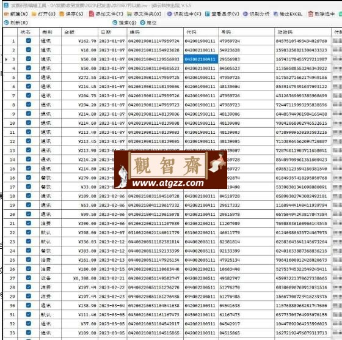
Task: Click the 校验码 column header
Action: coord(303,32)
